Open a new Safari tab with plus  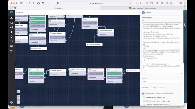176,3
